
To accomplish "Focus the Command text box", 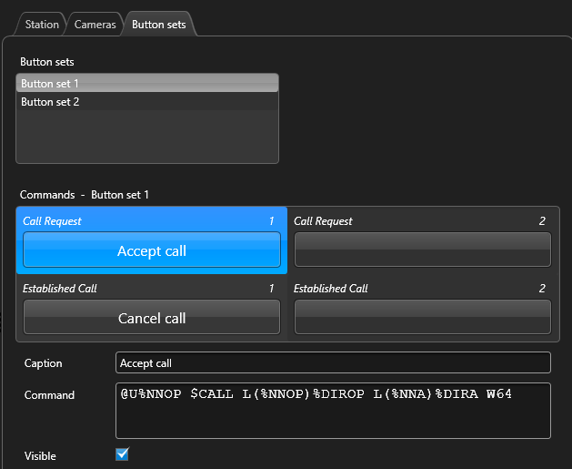I will [333, 411].
